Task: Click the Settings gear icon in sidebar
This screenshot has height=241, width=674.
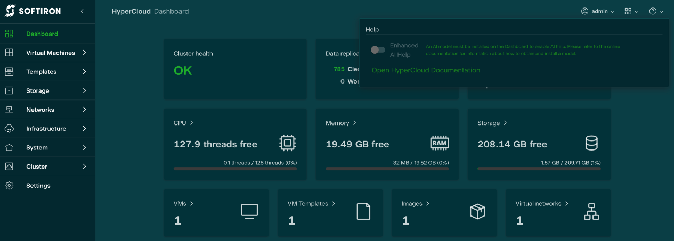Action: click(x=9, y=186)
